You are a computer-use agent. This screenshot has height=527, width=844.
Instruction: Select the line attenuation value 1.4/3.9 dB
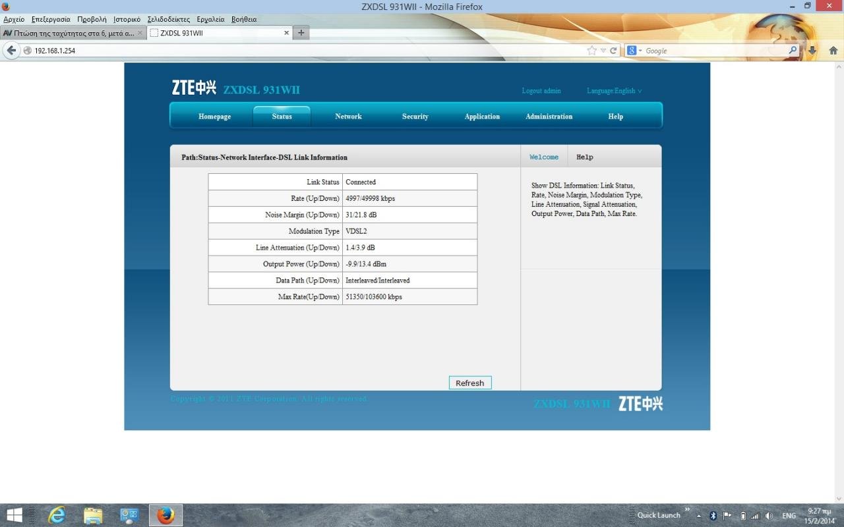[x=360, y=248]
